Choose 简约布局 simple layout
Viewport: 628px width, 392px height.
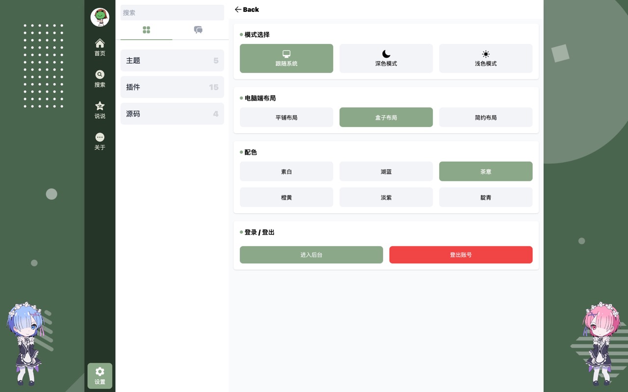click(486, 117)
